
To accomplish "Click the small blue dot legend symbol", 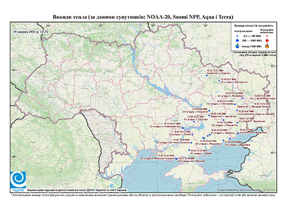I will pos(237,36).
